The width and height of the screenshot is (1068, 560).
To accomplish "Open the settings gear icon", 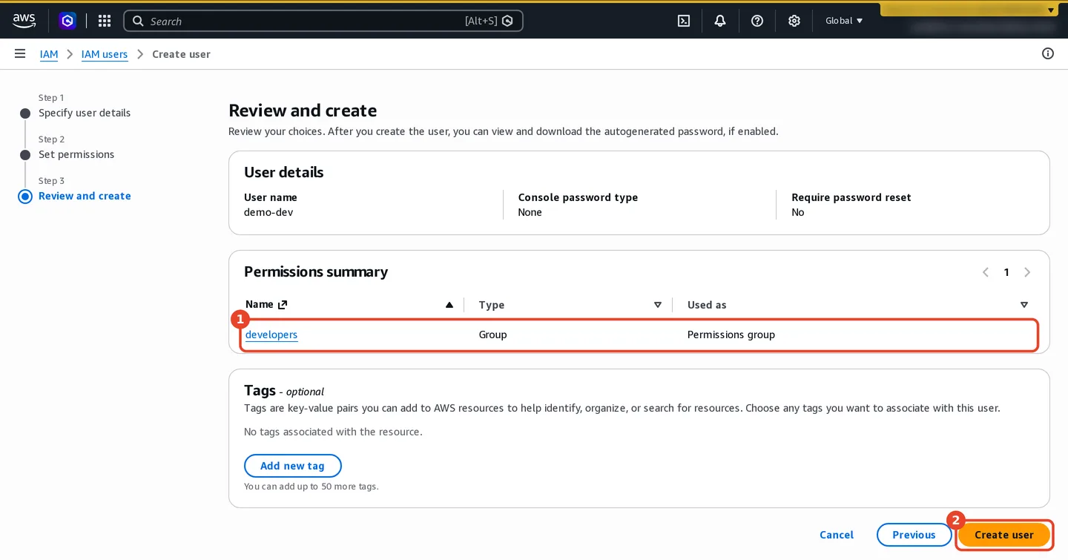I will click(x=794, y=21).
